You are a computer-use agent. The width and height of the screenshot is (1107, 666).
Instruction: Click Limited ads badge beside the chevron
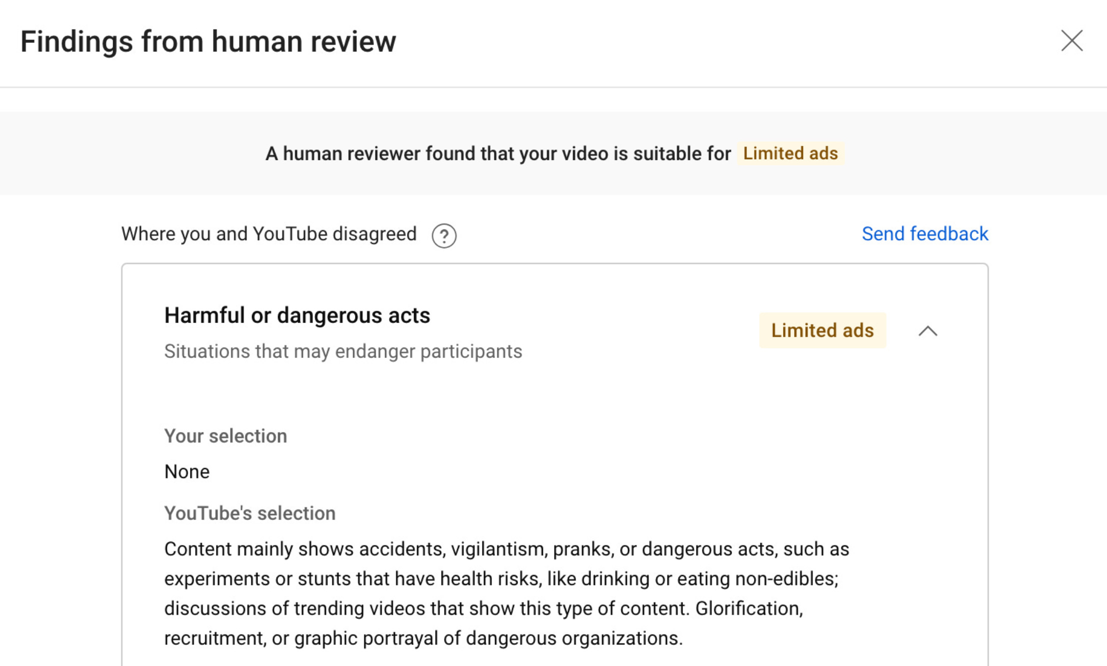tap(822, 330)
